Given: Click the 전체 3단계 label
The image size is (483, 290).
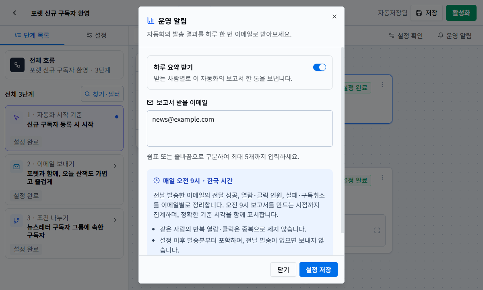Looking at the screenshot, I should 19,94.
